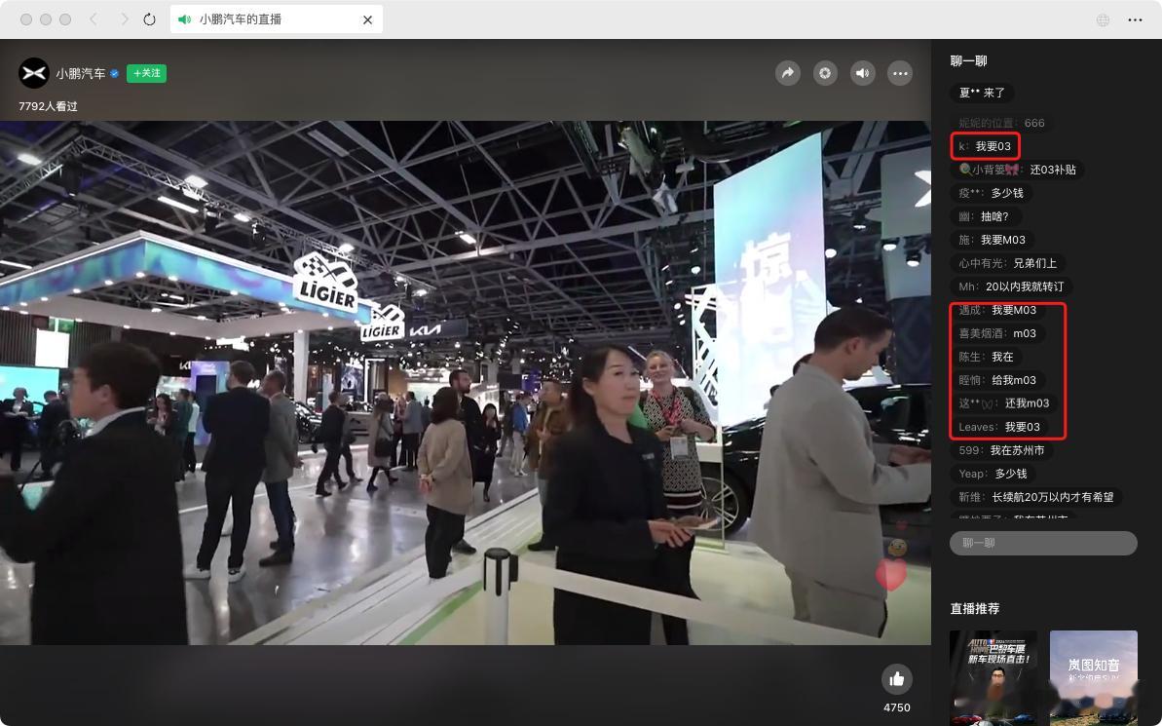Click the 聊一聊 chat panel heading
1162x726 pixels.
click(x=968, y=60)
